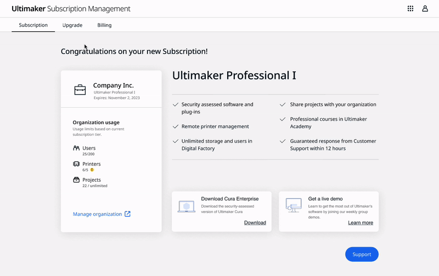This screenshot has height=276, width=439.
Task: Click Congratulations on your new Subscription heading
Action: (x=134, y=51)
